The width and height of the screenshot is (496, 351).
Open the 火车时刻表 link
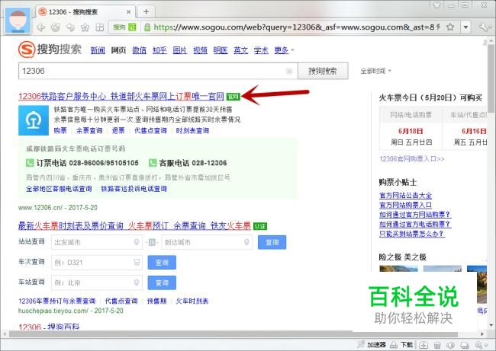pos(192,301)
